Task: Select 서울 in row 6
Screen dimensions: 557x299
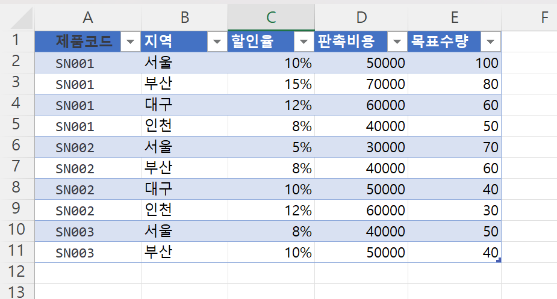Action: click(x=184, y=147)
